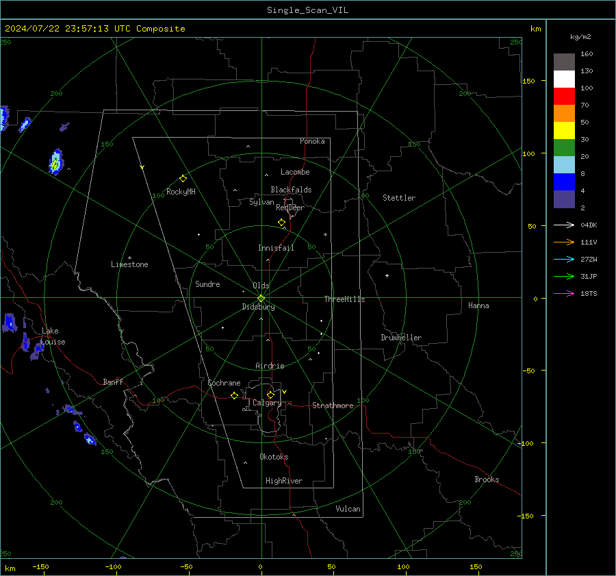This screenshot has height=576, width=616.
Task: Click the orange 111V arrow in legend
Action: pos(564,242)
